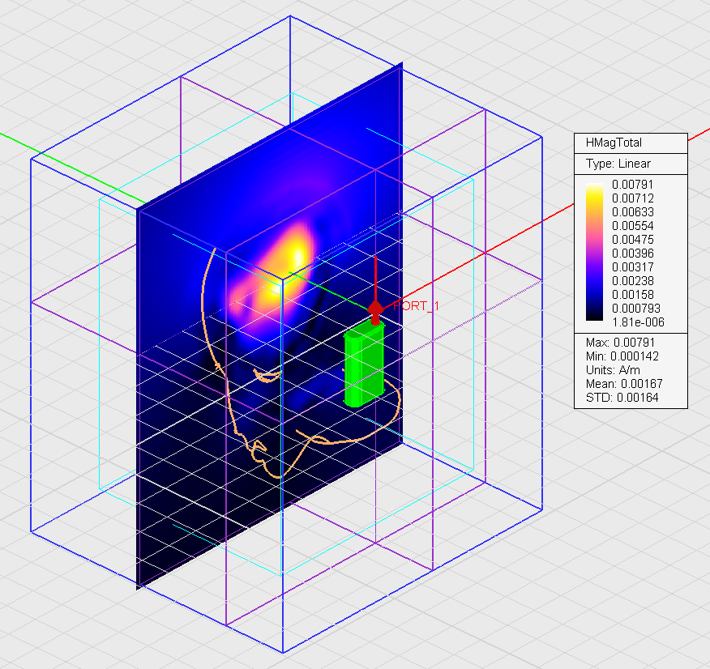The width and height of the screenshot is (710, 669).
Task: Click the red port marker sphere
Action: (375, 309)
